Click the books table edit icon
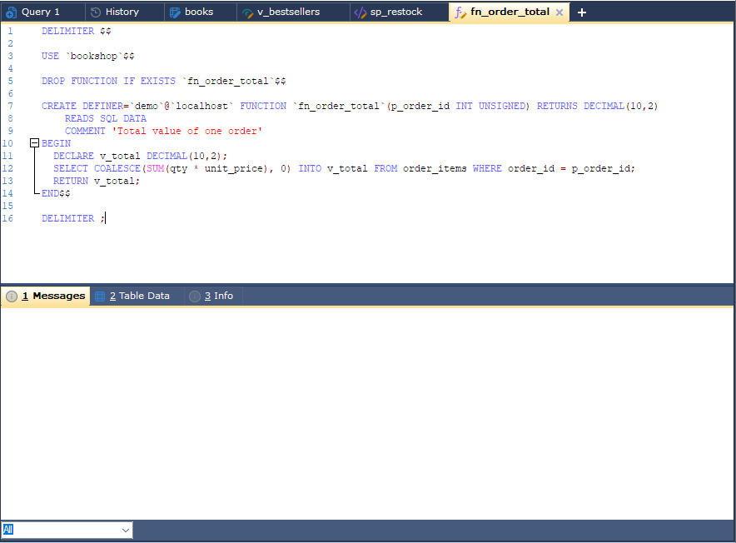 [x=175, y=12]
